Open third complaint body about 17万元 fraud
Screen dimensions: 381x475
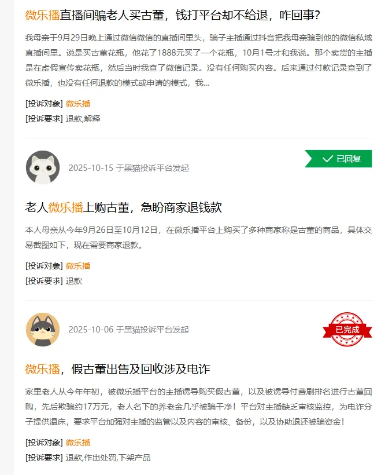click(x=199, y=407)
